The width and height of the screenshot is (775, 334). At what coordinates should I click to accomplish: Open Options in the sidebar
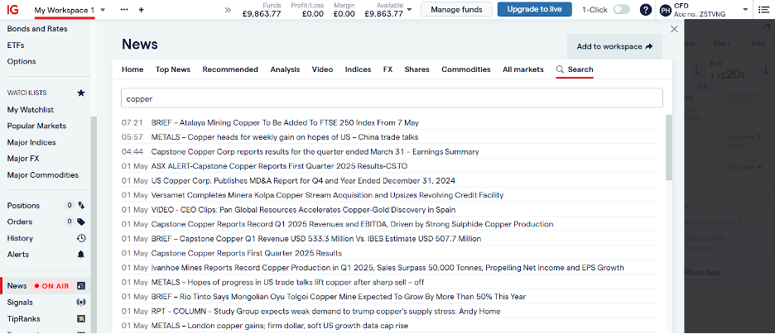[x=22, y=61]
